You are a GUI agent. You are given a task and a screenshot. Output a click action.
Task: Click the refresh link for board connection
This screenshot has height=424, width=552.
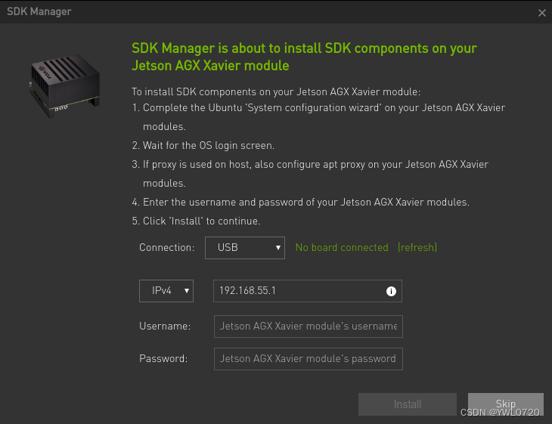pos(417,247)
